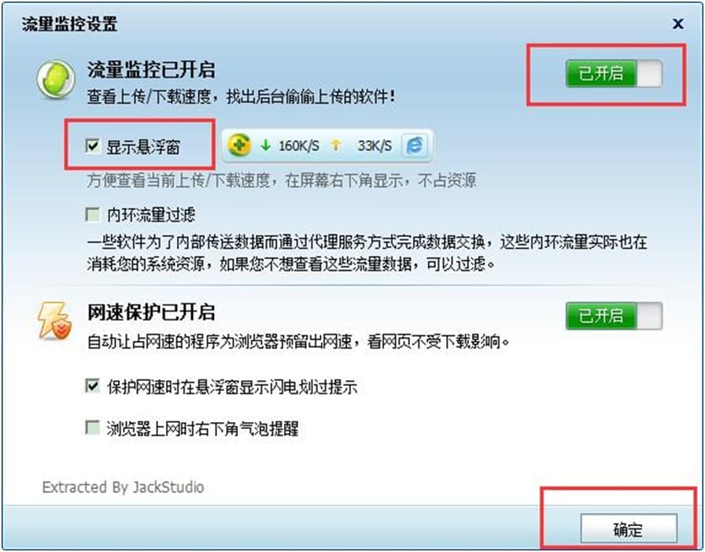The width and height of the screenshot is (705, 552).
Task: Click the yellow upload arrow in widget
Action: coord(335,146)
